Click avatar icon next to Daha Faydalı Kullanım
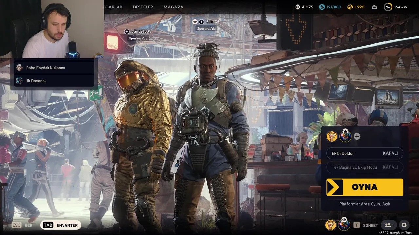 pyautogui.click(x=19, y=68)
